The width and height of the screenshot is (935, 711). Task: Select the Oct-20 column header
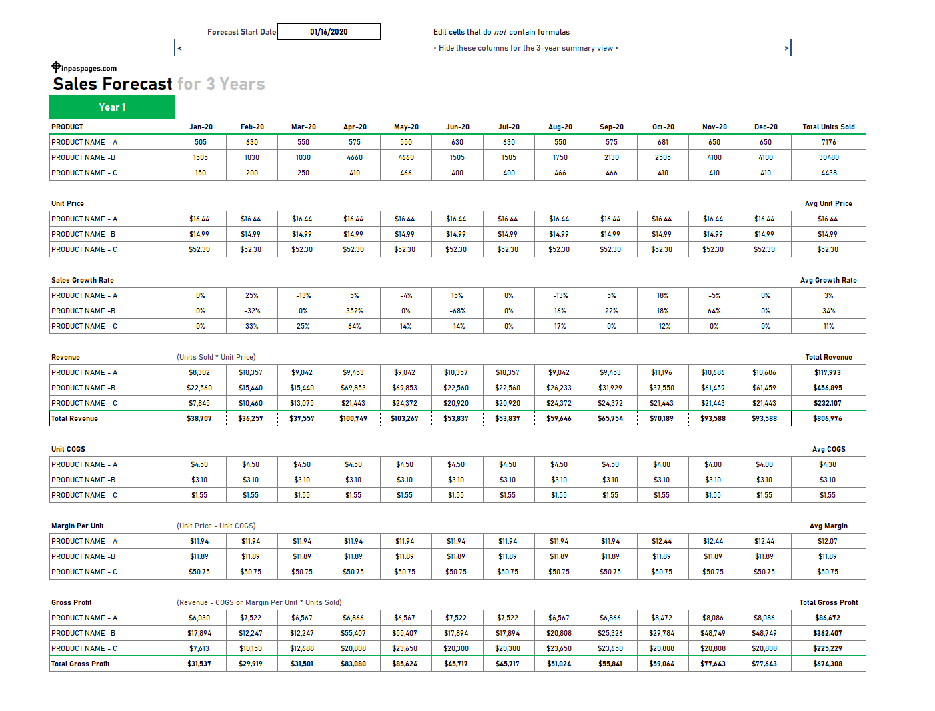pos(663,127)
